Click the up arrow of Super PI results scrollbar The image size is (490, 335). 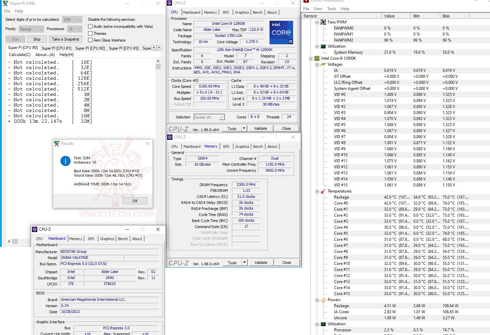pyautogui.click(x=158, y=61)
